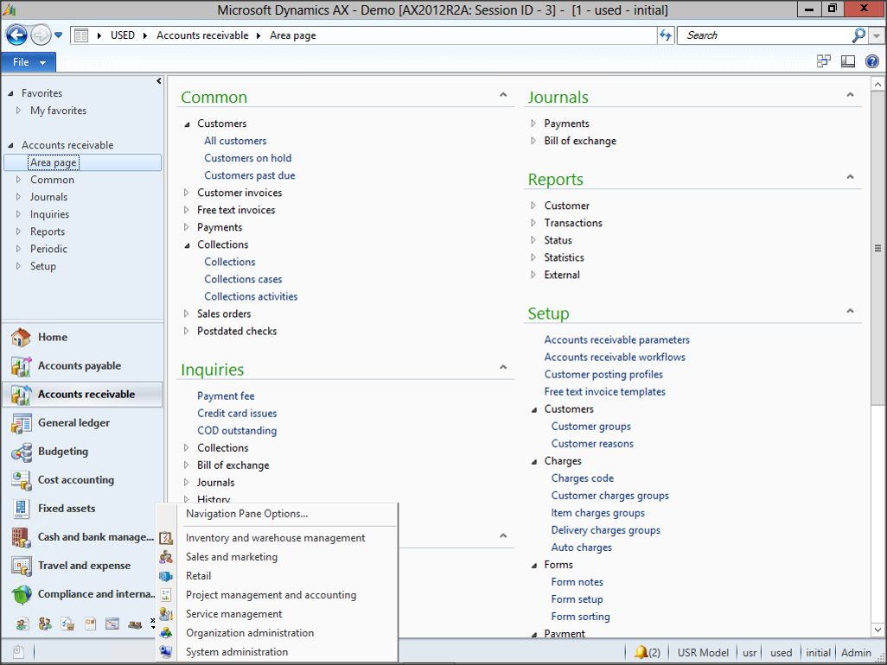887x665 pixels.
Task: Expand the Customer invoices node
Action: click(x=187, y=193)
